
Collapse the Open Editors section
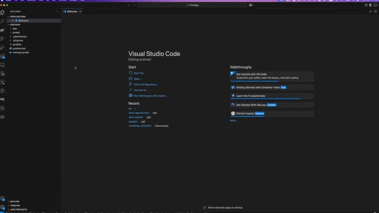pos(8,17)
